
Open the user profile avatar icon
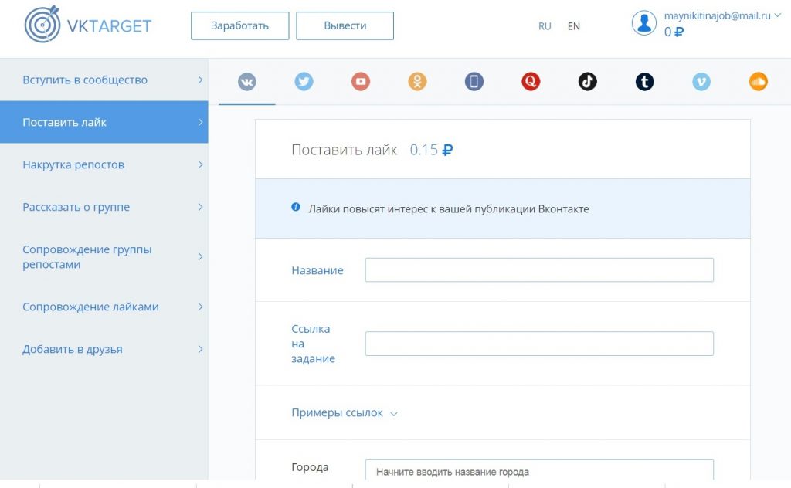[x=644, y=23]
